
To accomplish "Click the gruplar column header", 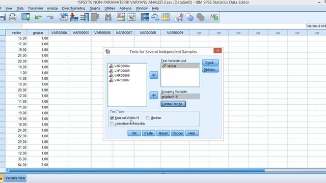I will tap(38, 33).
